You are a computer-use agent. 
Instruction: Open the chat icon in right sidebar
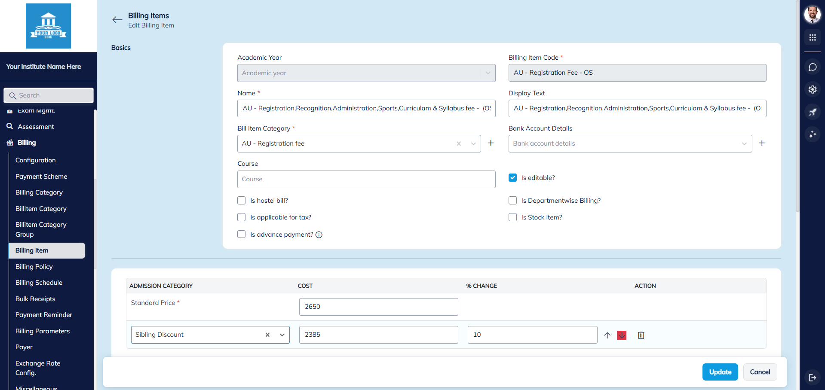click(813, 67)
